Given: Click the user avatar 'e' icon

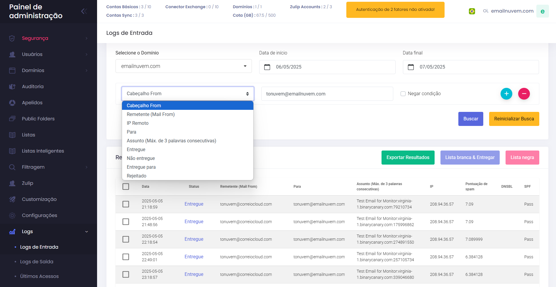Looking at the screenshot, I should 542,11.
